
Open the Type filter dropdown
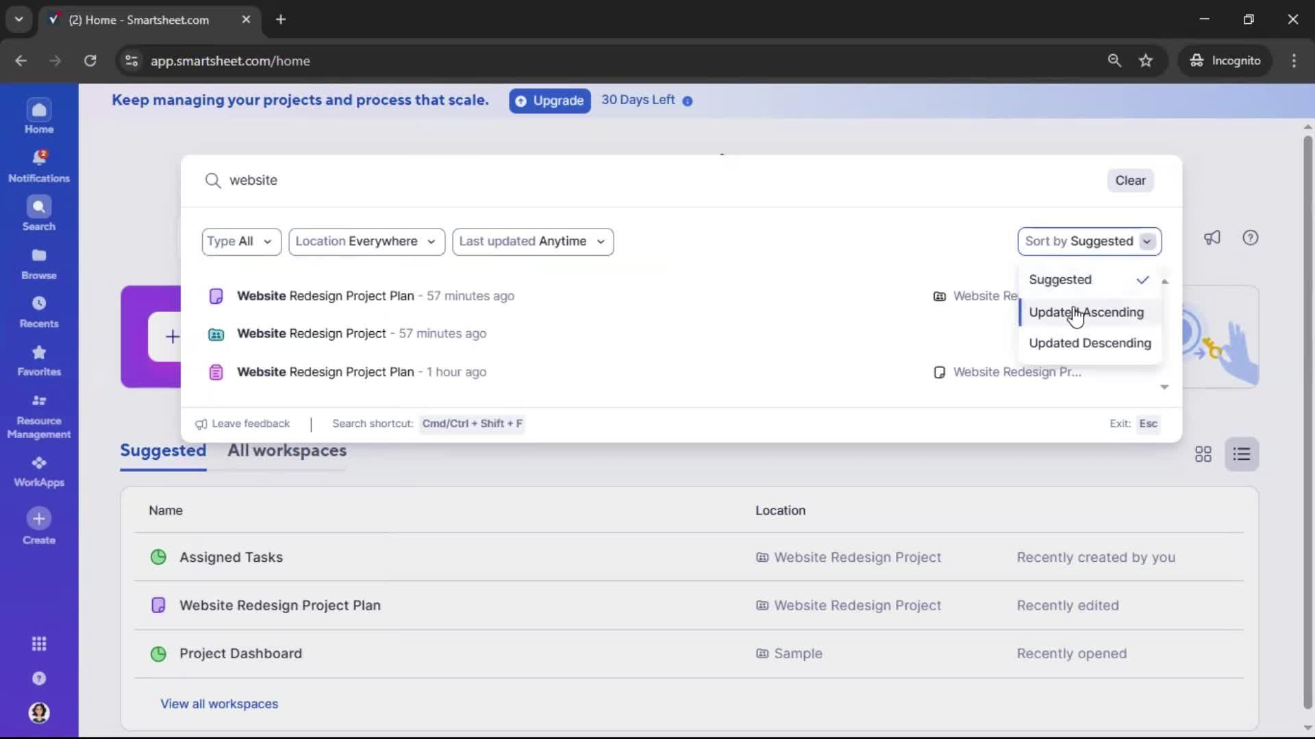click(241, 242)
